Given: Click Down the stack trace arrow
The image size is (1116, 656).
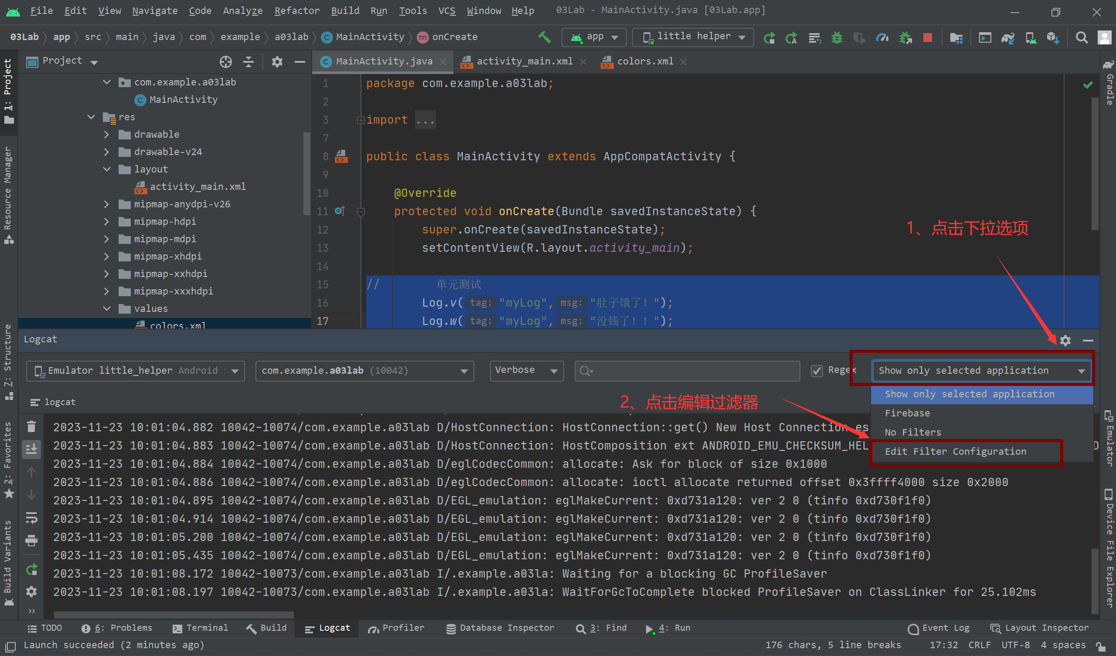Looking at the screenshot, I should 31,494.
